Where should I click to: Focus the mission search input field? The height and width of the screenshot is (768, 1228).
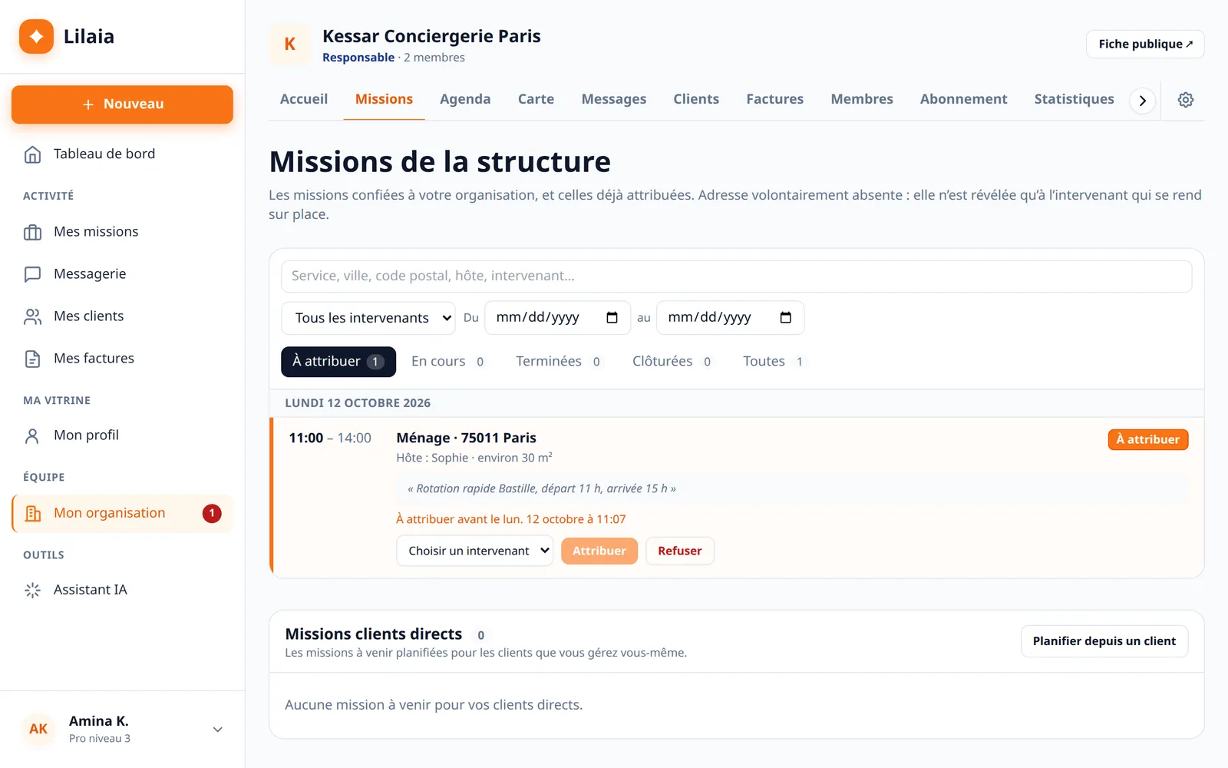click(x=736, y=276)
